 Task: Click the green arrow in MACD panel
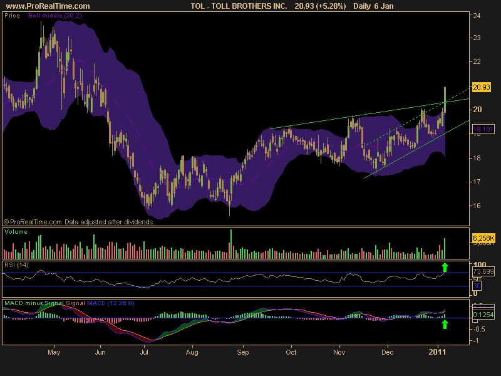coord(445,325)
